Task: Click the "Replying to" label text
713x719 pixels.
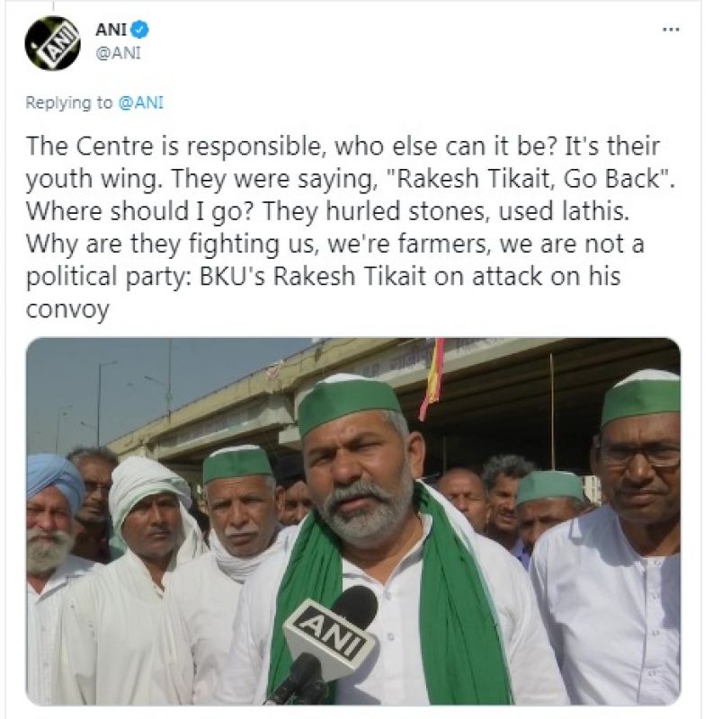Action: tap(69, 102)
